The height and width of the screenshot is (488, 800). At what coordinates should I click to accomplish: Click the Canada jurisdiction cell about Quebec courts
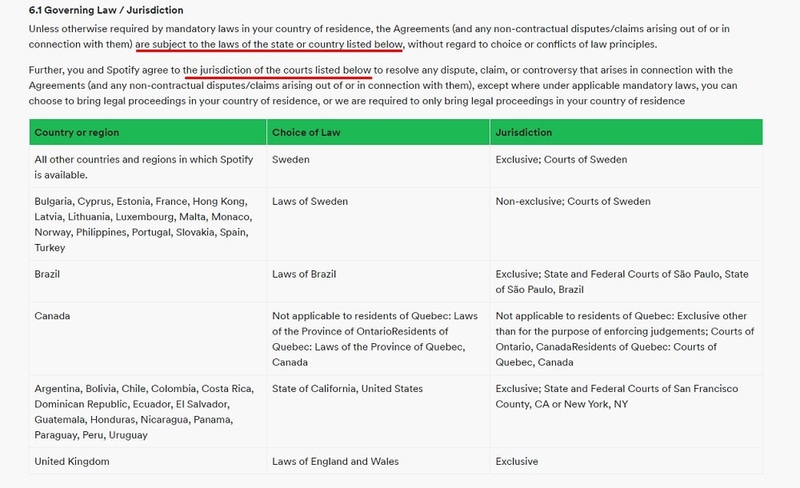point(626,339)
